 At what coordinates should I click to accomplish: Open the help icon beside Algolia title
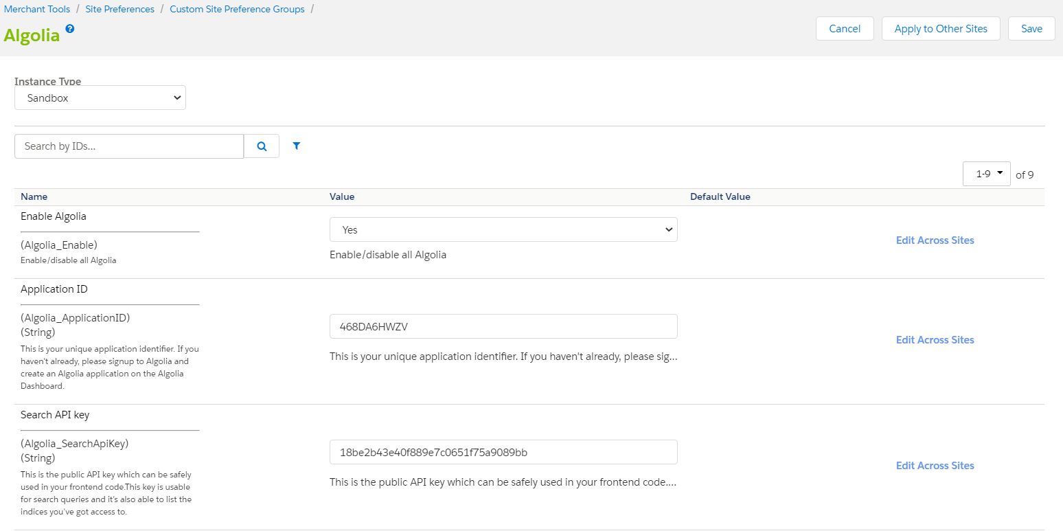pos(69,29)
